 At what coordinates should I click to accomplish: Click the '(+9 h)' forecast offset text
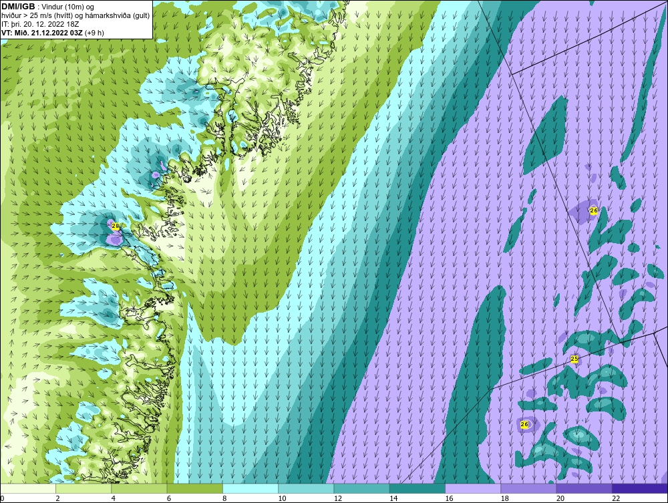(x=95, y=32)
